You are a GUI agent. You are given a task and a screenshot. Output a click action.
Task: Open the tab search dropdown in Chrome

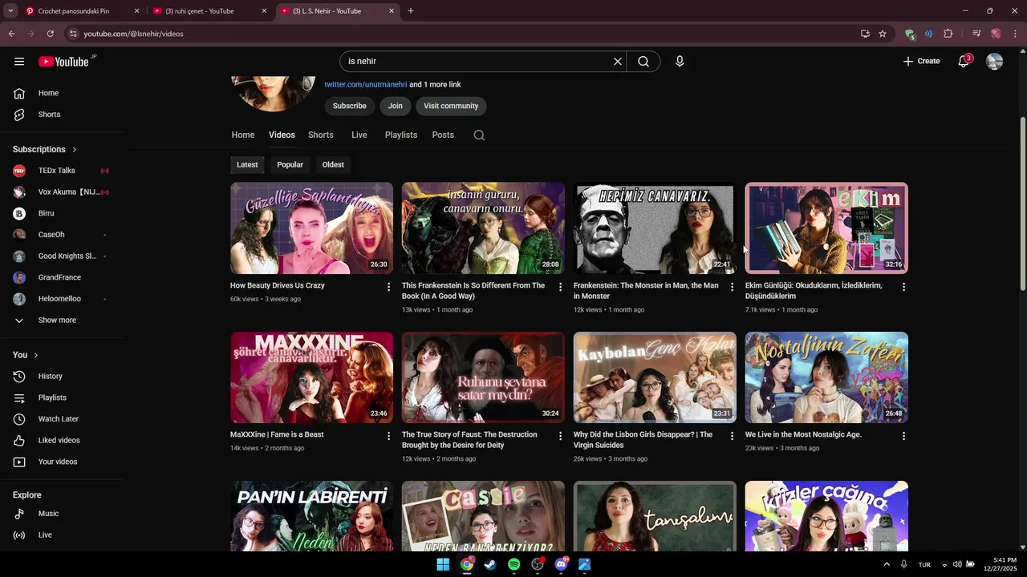[10, 11]
